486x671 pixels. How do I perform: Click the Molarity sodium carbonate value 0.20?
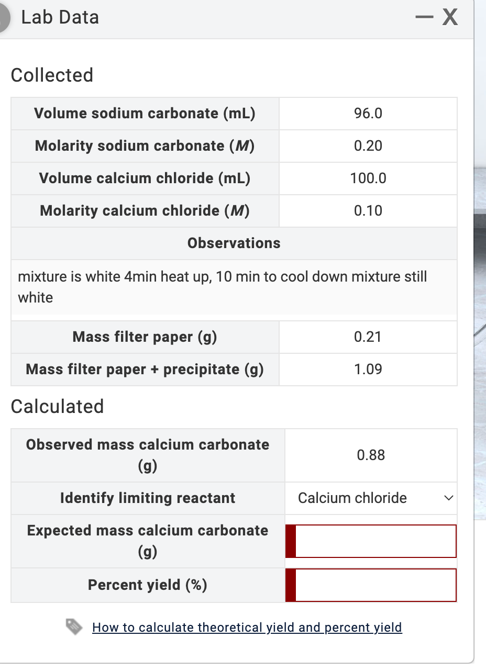[x=368, y=146]
